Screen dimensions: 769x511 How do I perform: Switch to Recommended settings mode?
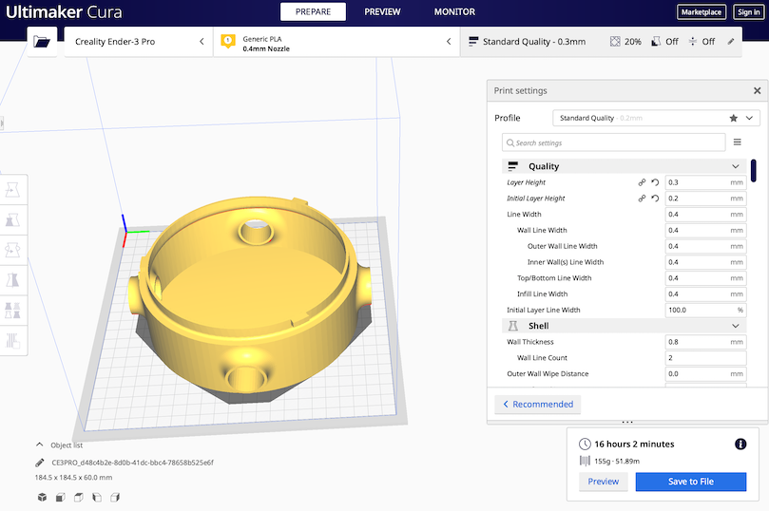538,405
